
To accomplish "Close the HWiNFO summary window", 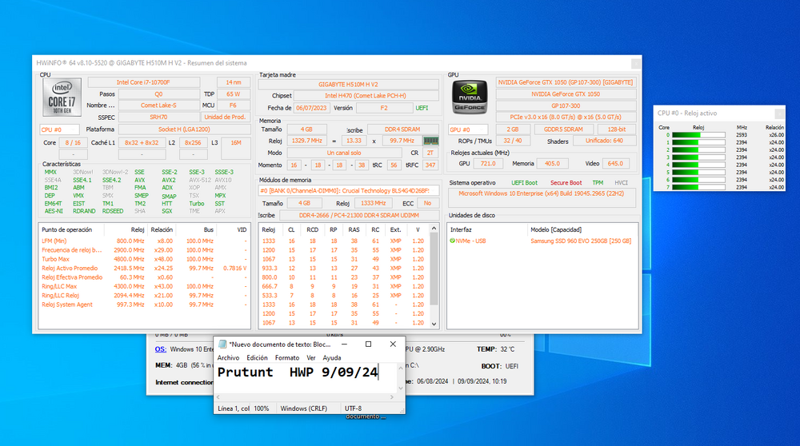I will (x=635, y=63).
